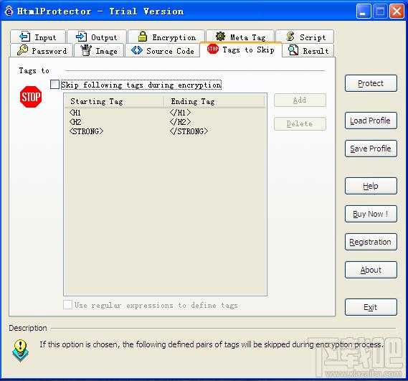Switch to the Output tab

[97, 37]
